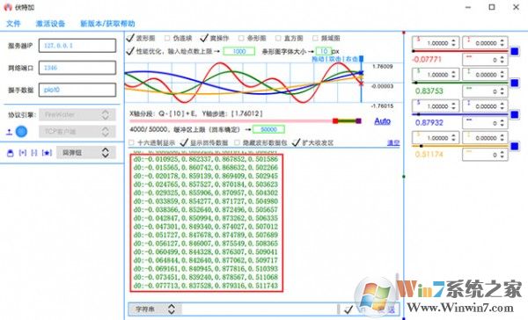Screen dimensions: 528x320
Task: Click the blue round connect button
Action: 21,132
